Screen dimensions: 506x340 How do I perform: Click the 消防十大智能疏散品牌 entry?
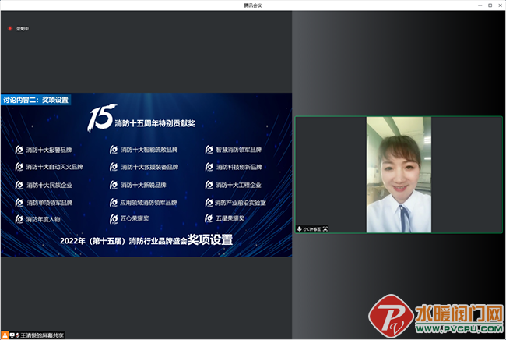(149, 150)
